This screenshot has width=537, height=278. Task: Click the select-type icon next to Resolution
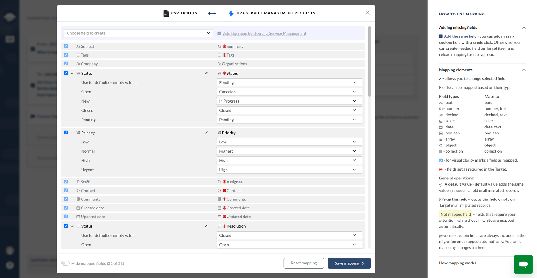pos(219,226)
